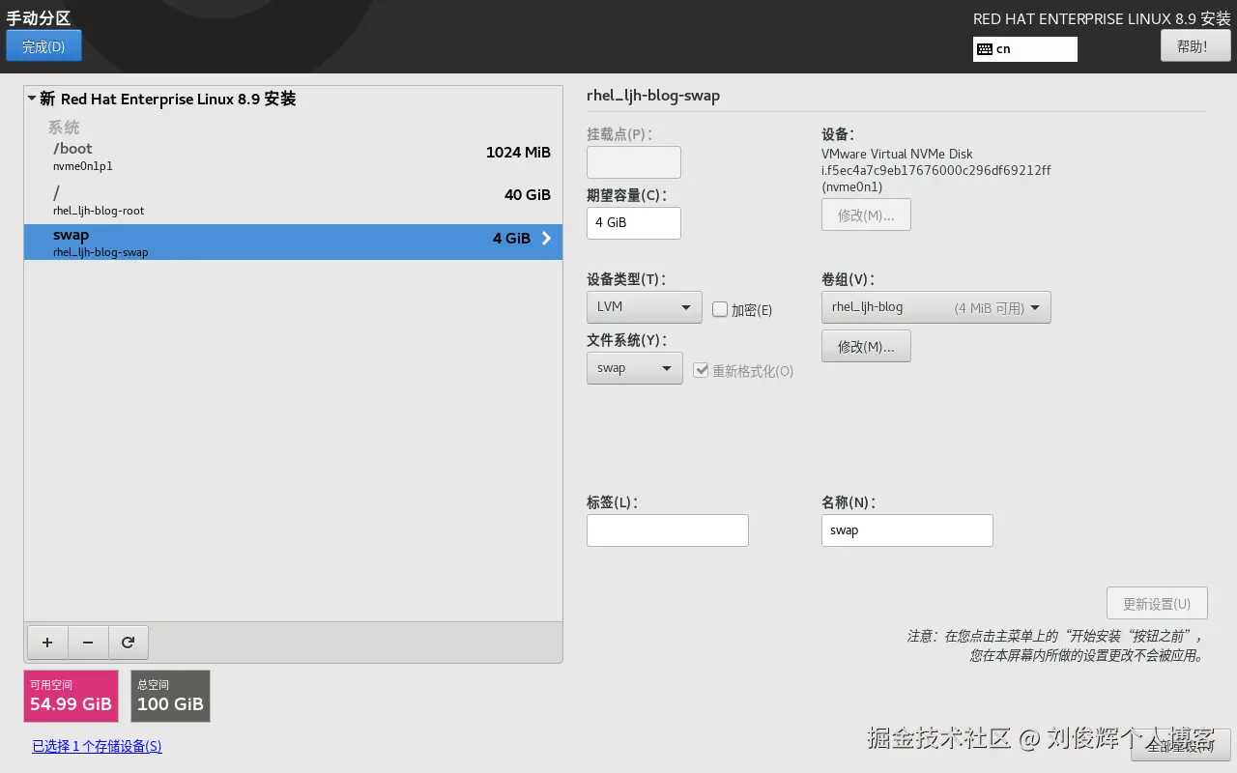Select the swap partition row
1237x773 pixels.
coord(293,242)
